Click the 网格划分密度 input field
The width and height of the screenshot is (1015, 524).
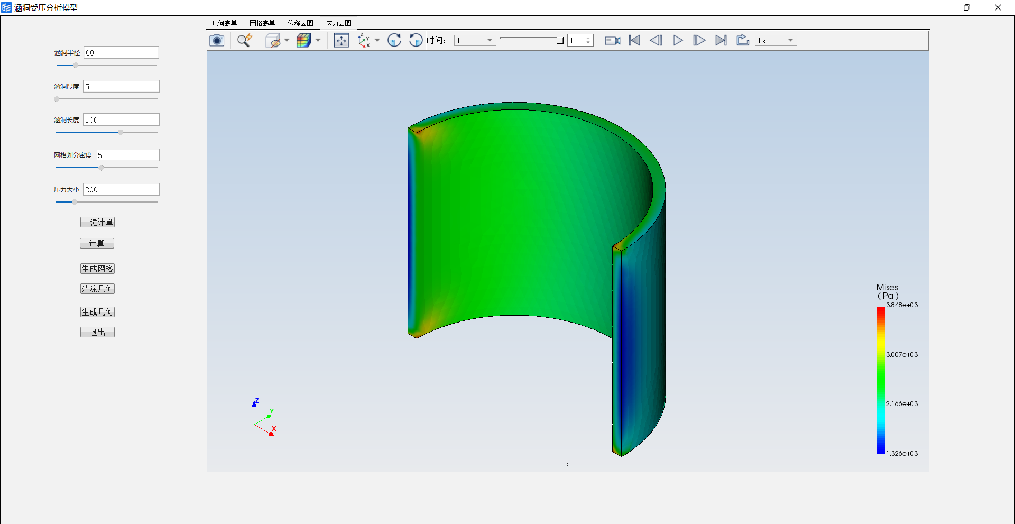click(x=127, y=155)
